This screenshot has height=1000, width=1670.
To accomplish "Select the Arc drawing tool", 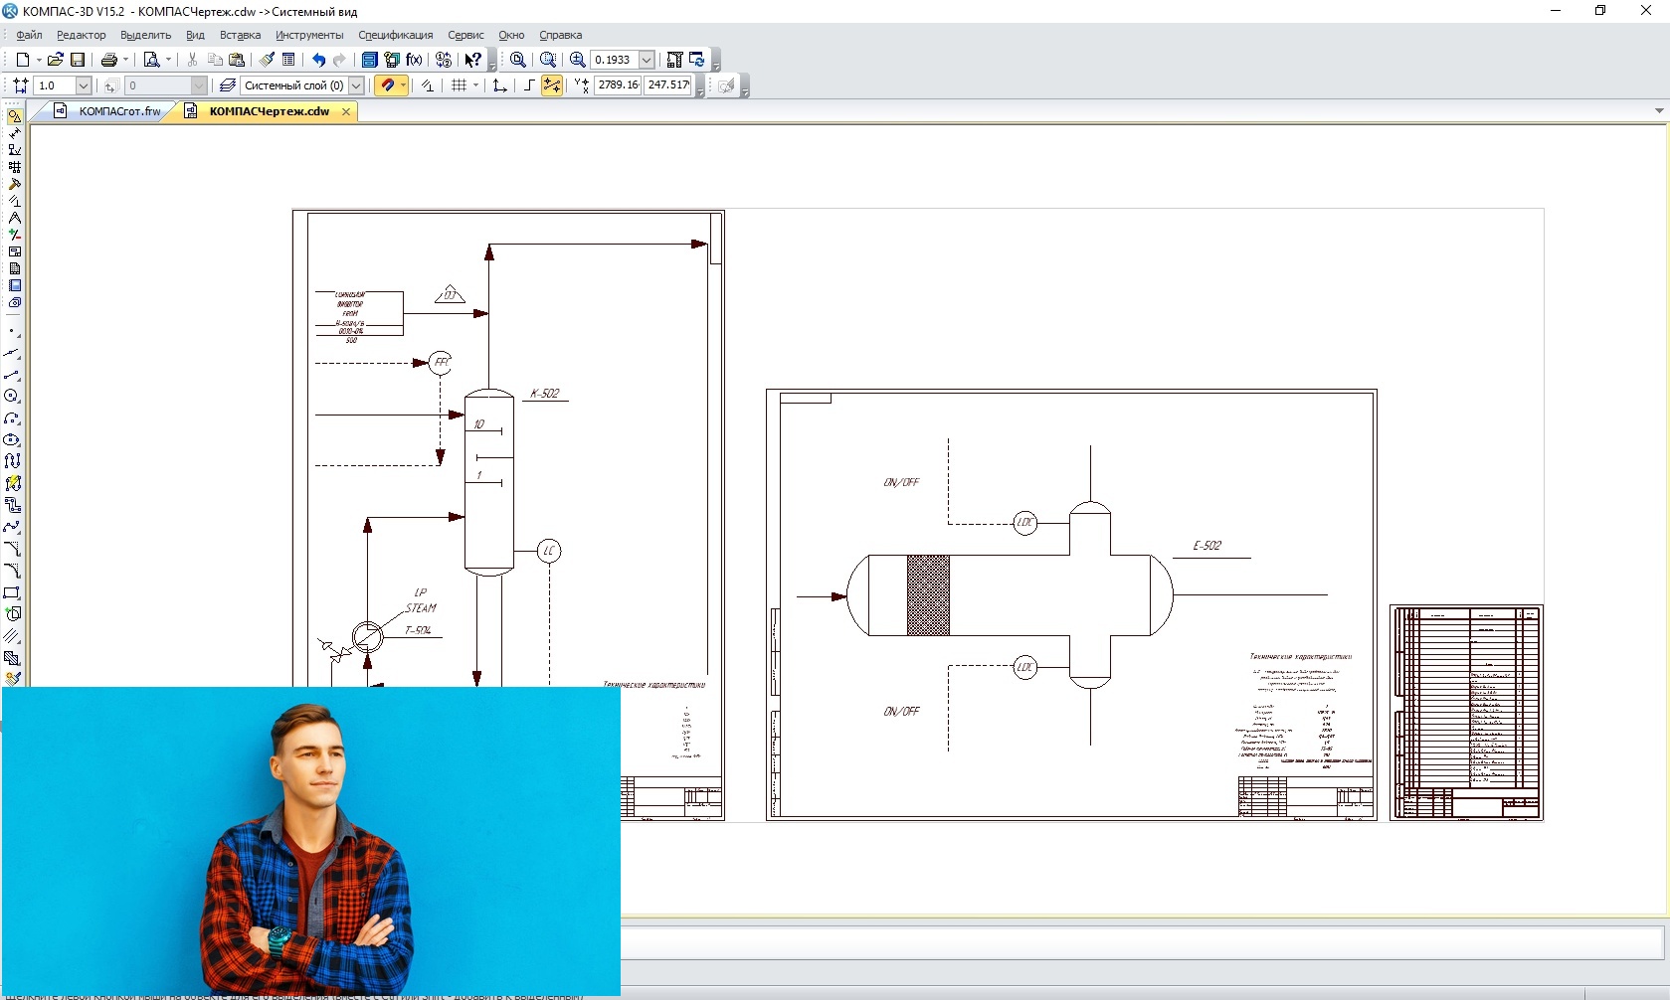I will pos(12,418).
